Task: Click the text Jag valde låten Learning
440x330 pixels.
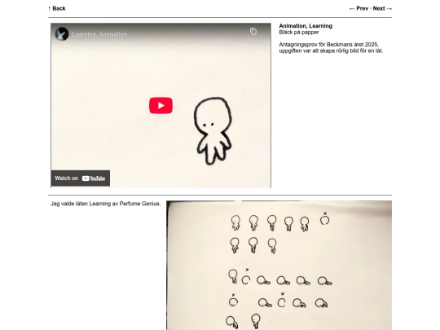Action: [105, 204]
